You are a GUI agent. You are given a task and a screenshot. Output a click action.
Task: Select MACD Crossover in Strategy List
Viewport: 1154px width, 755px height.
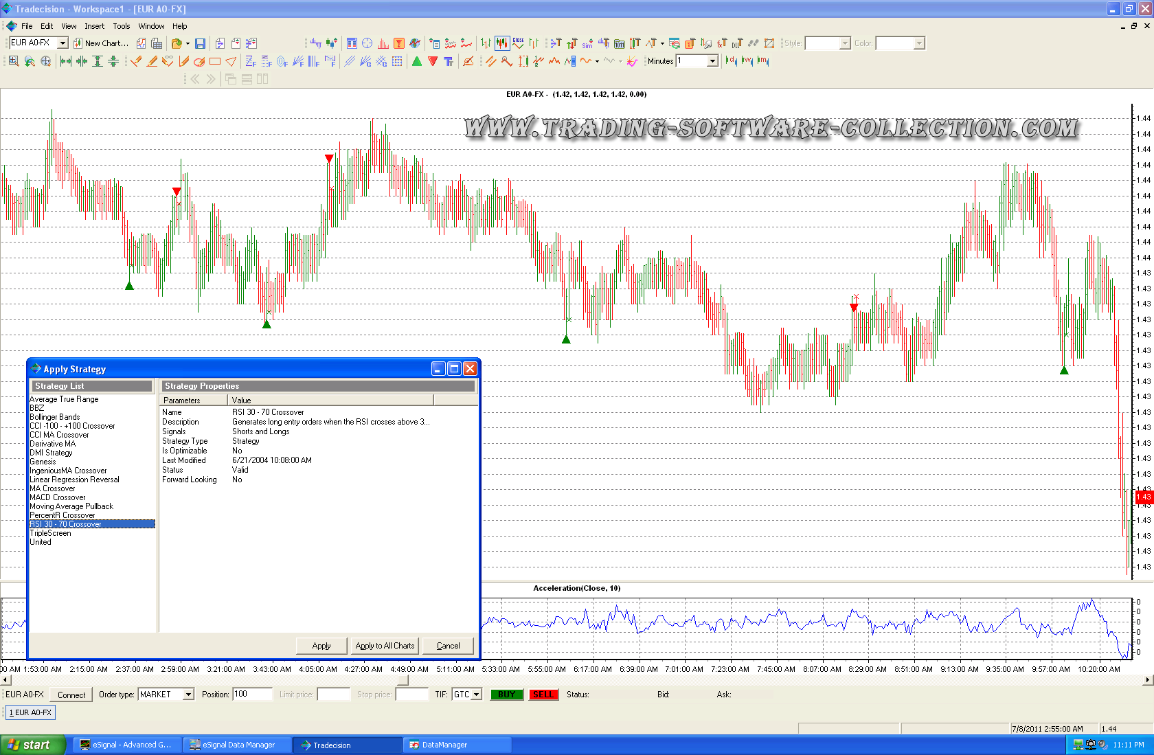coord(58,497)
